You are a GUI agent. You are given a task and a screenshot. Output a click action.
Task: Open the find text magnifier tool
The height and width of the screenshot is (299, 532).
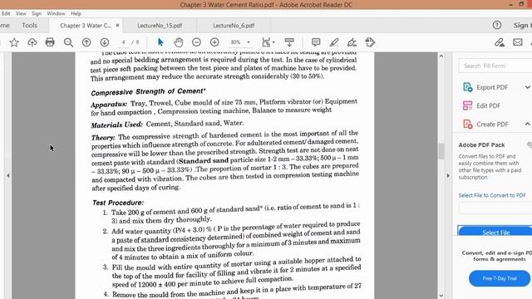pyautogui.click(x=68, y=42)
